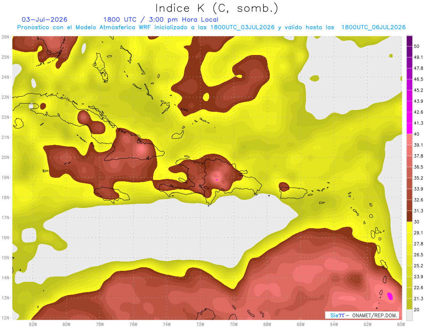
Task: Click the colorbar value '43.9'
Action: pos(418,101)
